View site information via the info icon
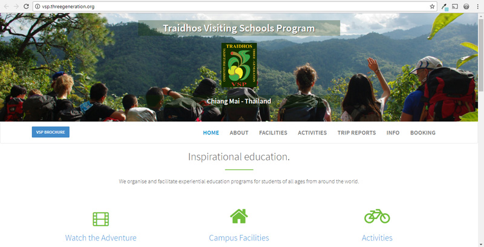Image resolution: width=484 pixels, height=247 pixels. pyautogui.click(x=38, y=7)
